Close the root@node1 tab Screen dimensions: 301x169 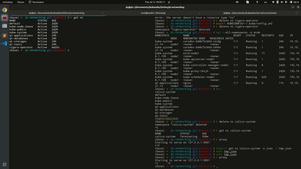(x=199, y=13)
